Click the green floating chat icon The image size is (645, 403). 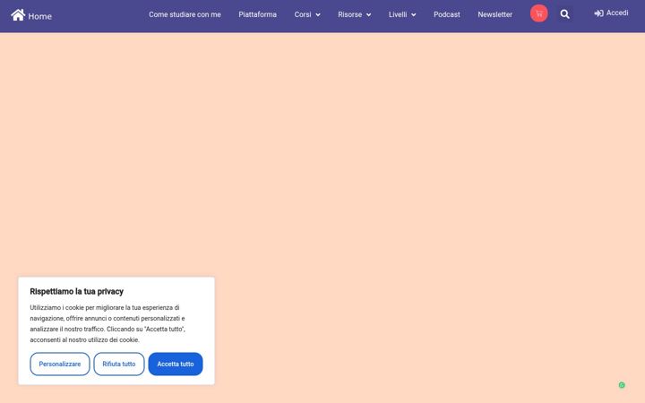click(x=622, y=385)
